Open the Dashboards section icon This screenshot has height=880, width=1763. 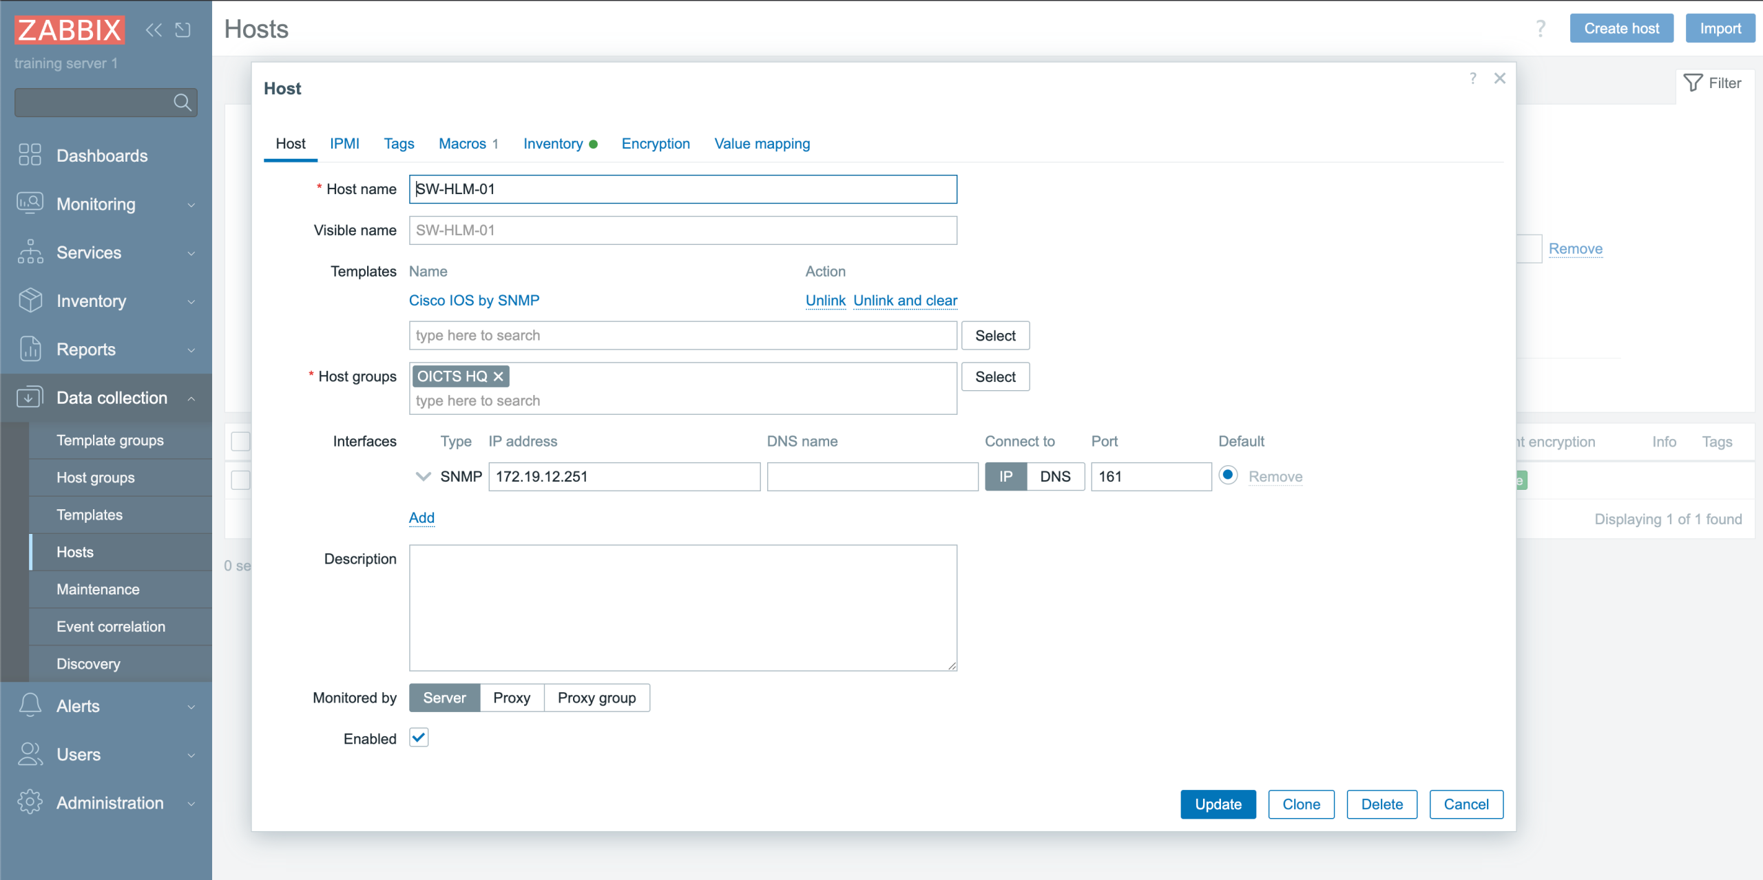(x=30, y=155)
